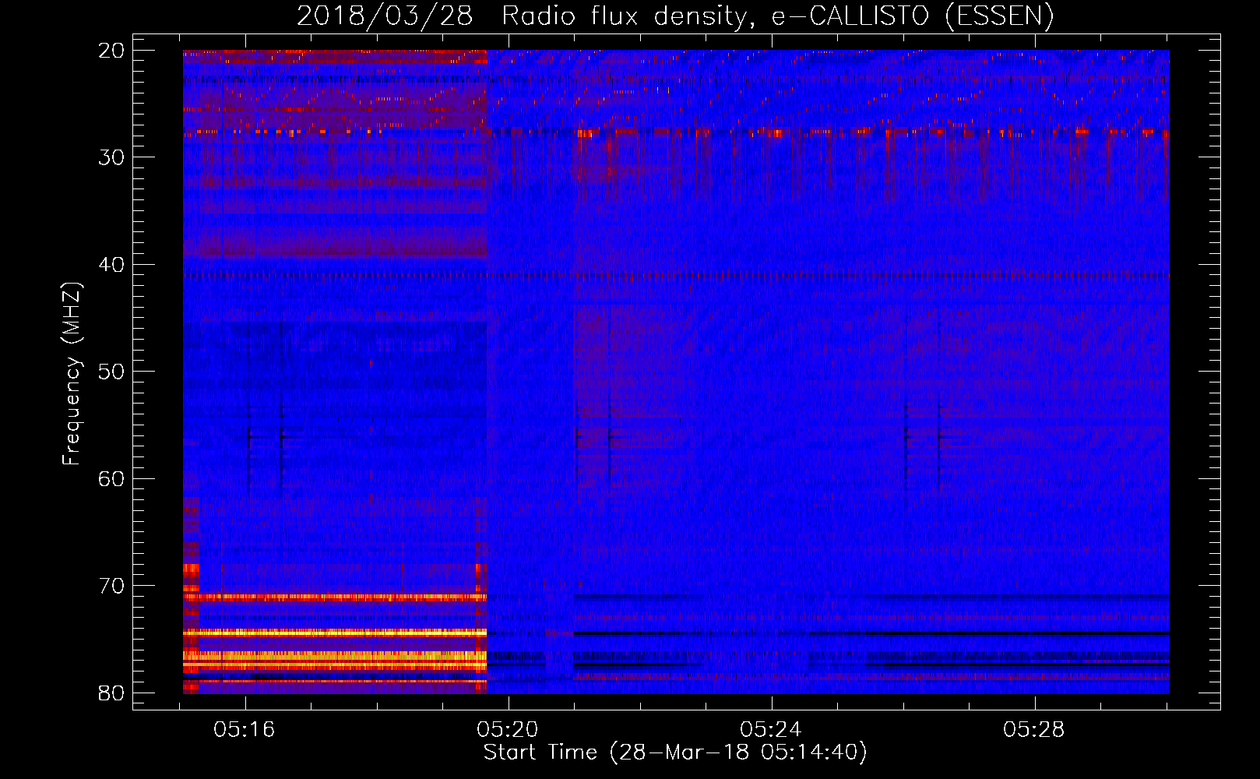Click the "Start Time (28-Mar-18 05:14:40)" label
Viewport: 1260px width, 779px height.
click(x=675, y=753)
